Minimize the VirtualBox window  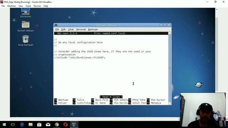click(x=207, y=2)
